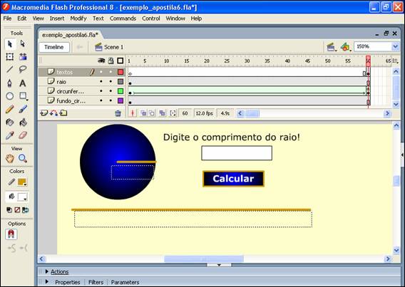Screen dimensions: 405x287
Task: Click the Delete Layer trash icon
Action: click(x=118, y=113)
